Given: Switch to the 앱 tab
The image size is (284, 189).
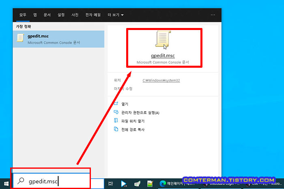Looking at the screenshot, I should pos(35,15).
